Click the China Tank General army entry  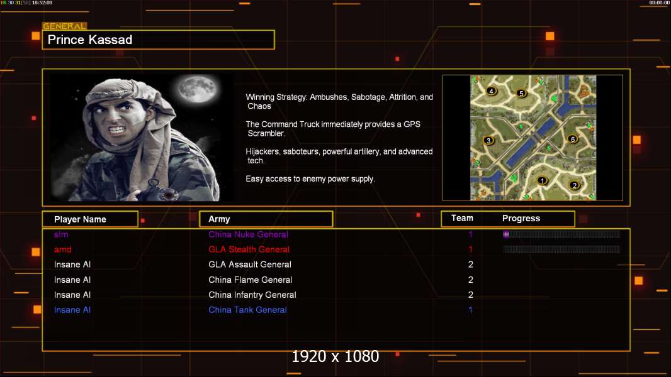click(248, 310)
